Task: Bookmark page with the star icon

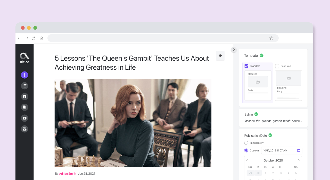Action: pos(271,38)
